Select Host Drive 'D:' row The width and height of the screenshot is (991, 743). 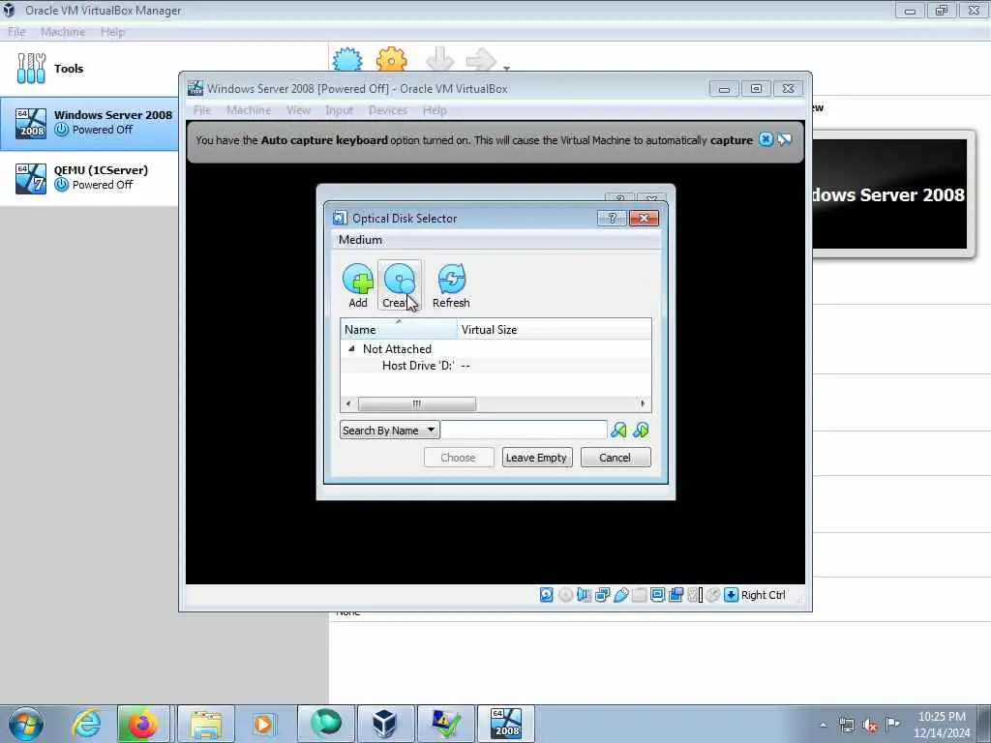pos(495,365)
